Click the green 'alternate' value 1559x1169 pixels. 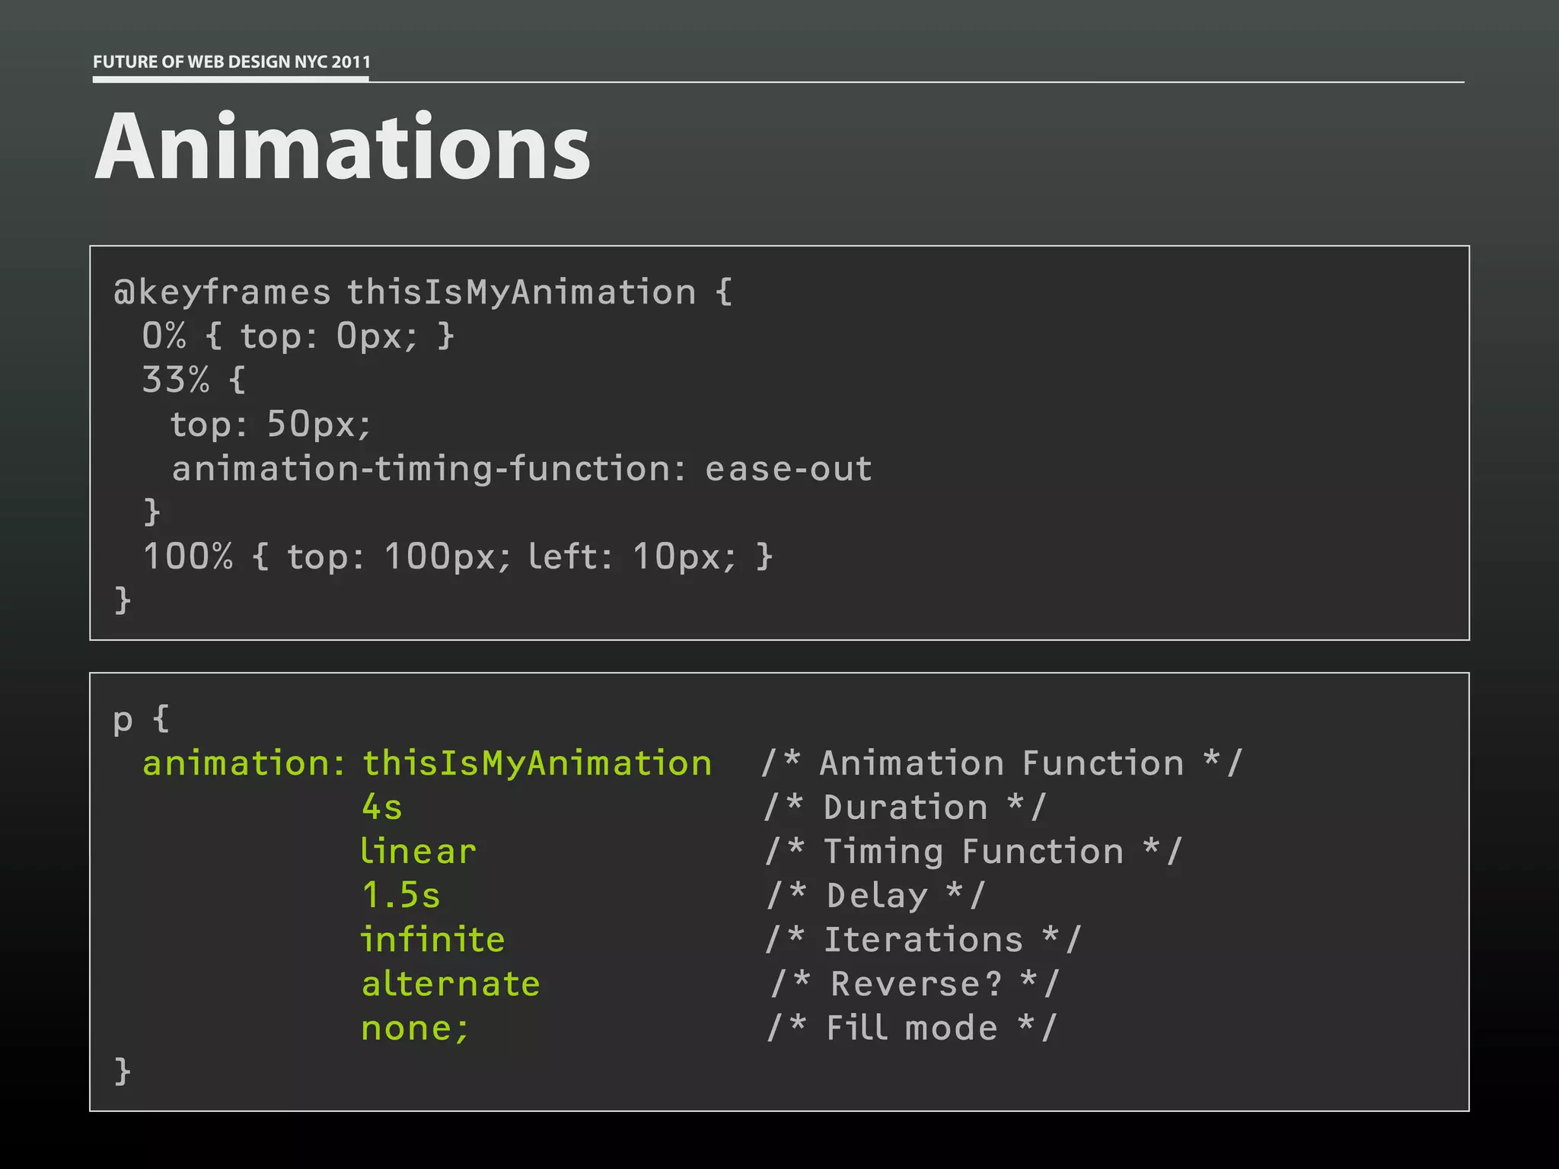click(x=451, y=984)
